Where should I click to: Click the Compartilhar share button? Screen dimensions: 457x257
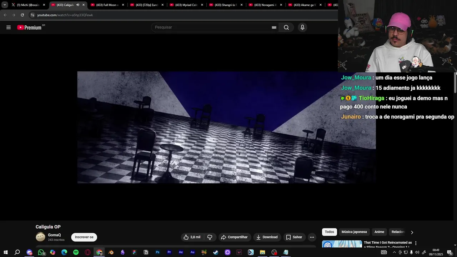coord(234,237)
